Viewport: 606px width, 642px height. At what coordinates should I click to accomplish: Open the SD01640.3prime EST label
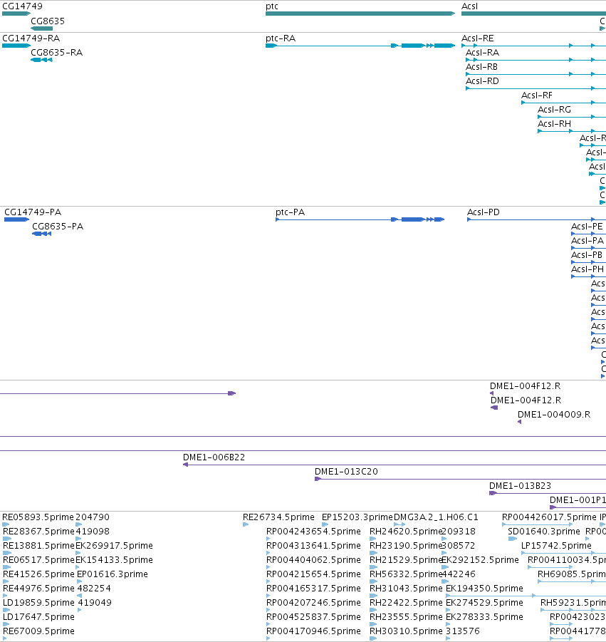pyautogui.click(x=544, y=532)
